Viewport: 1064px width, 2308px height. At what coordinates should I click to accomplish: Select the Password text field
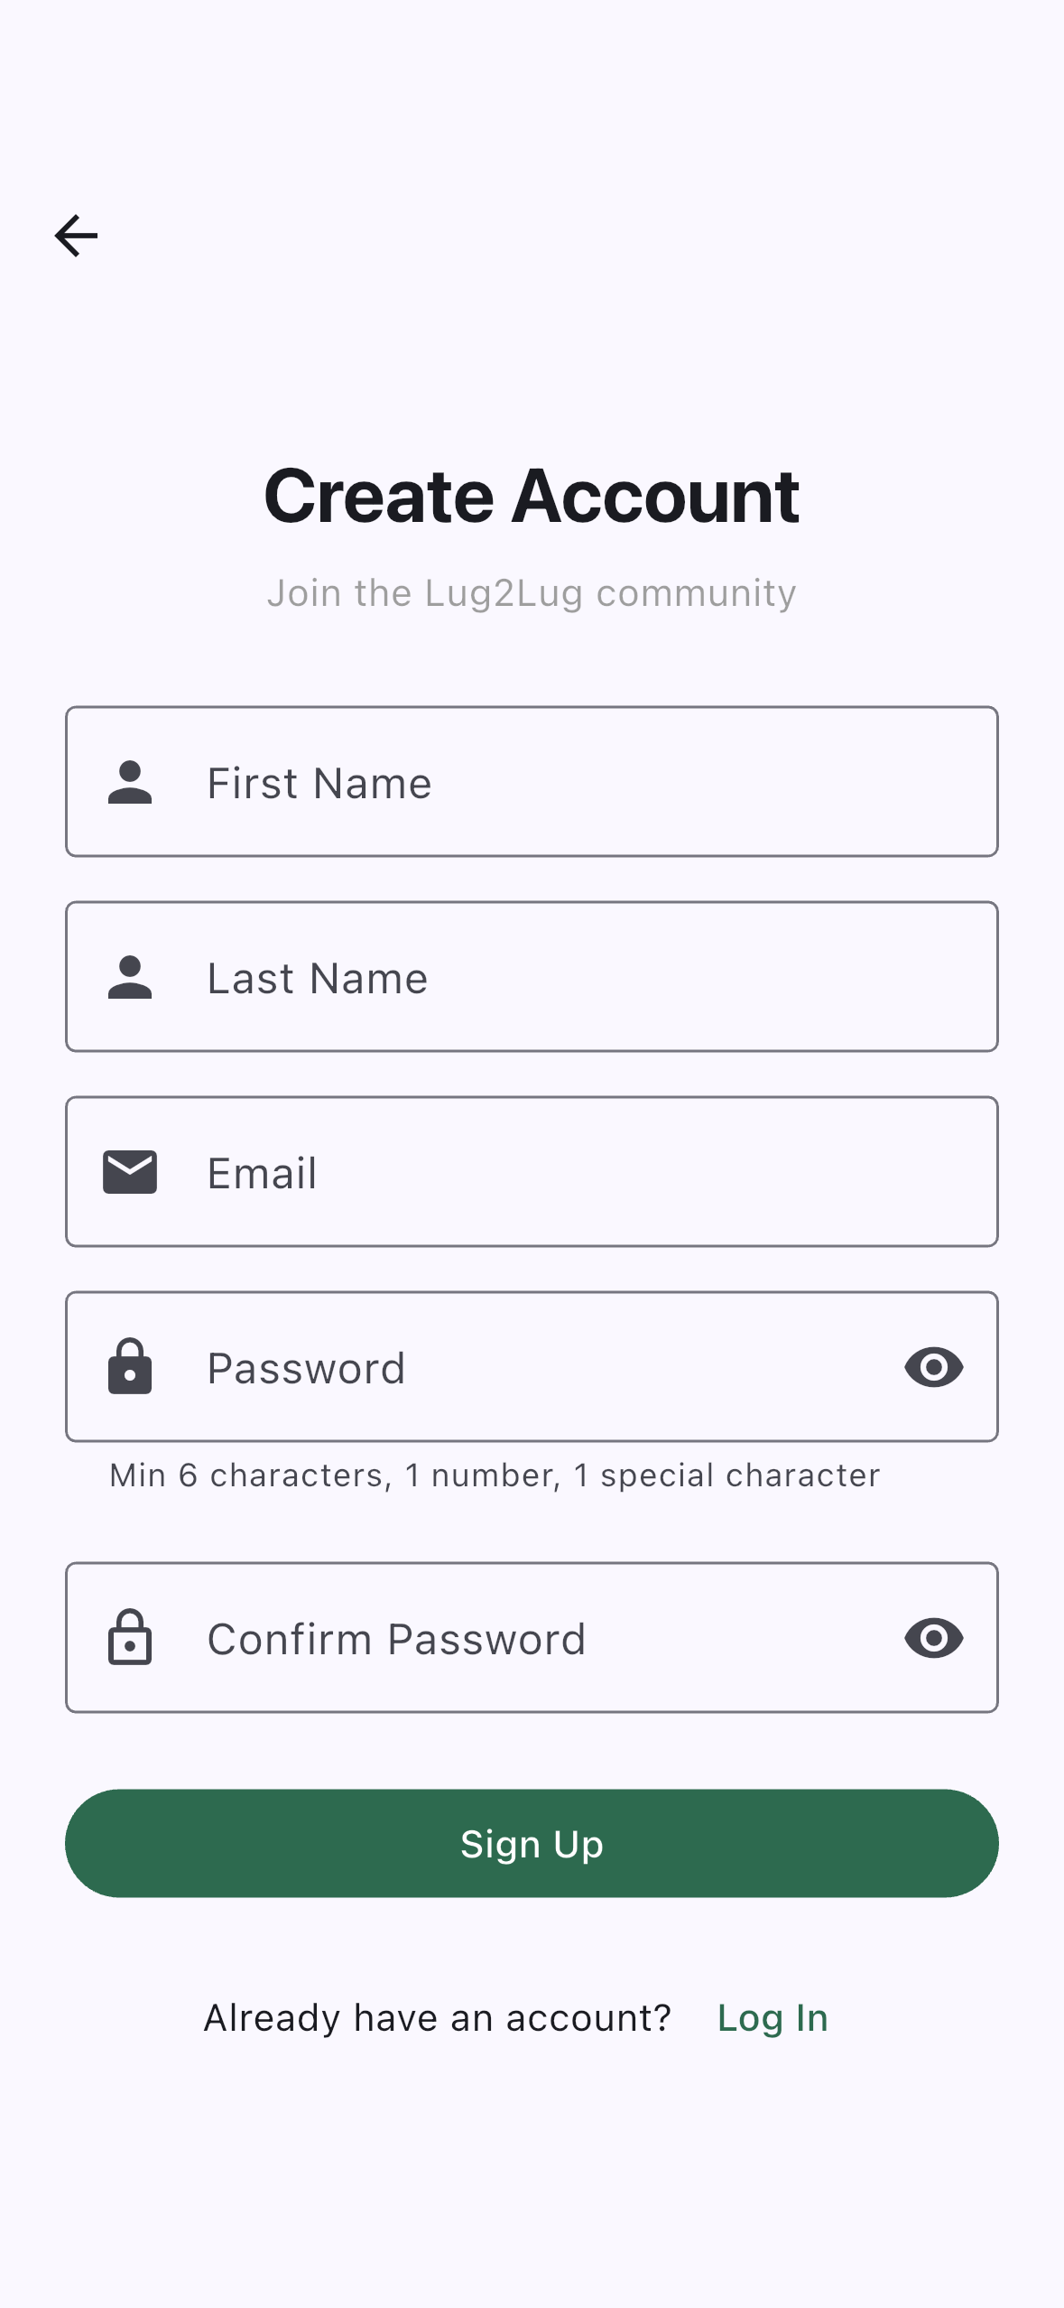pyautogui.click(x=532, y=1367)
